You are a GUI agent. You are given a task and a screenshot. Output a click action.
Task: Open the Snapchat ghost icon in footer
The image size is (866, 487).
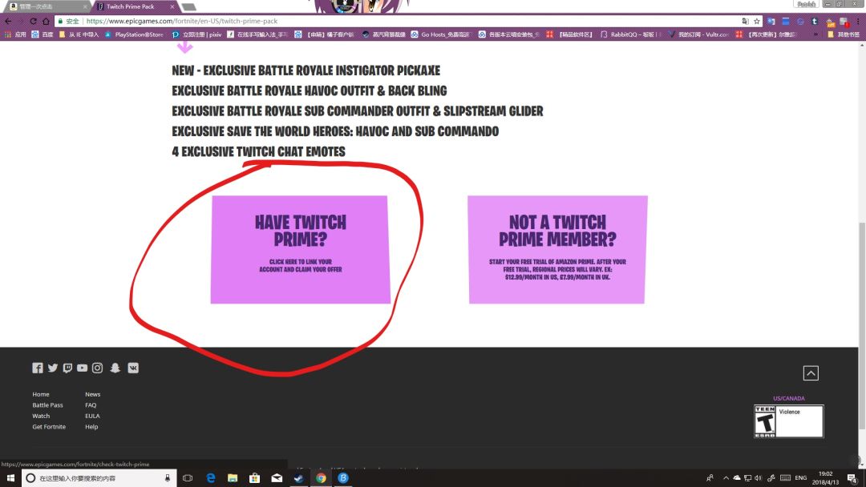click(x=115, y=368)
